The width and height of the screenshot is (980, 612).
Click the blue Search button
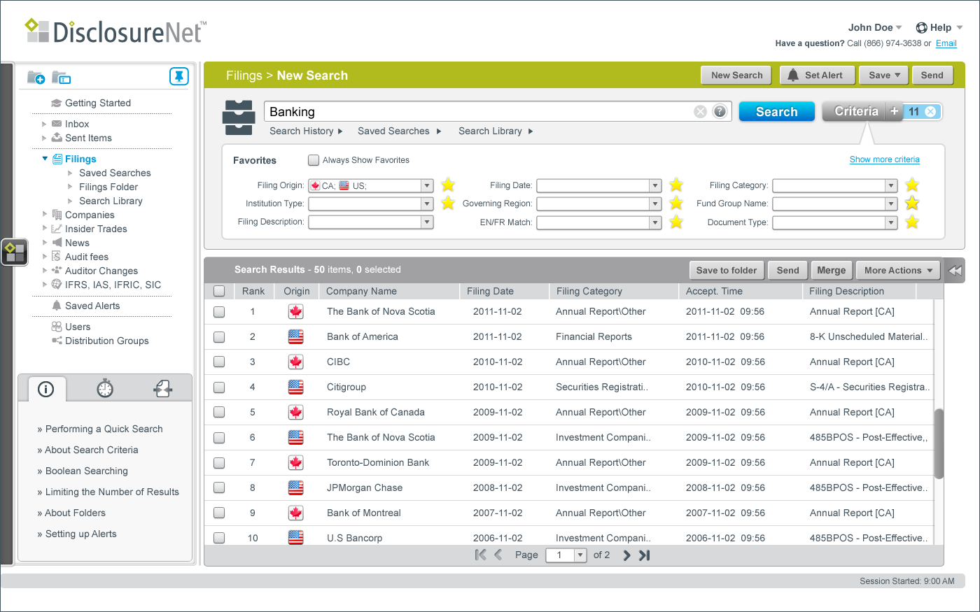(x=777, y=112)
